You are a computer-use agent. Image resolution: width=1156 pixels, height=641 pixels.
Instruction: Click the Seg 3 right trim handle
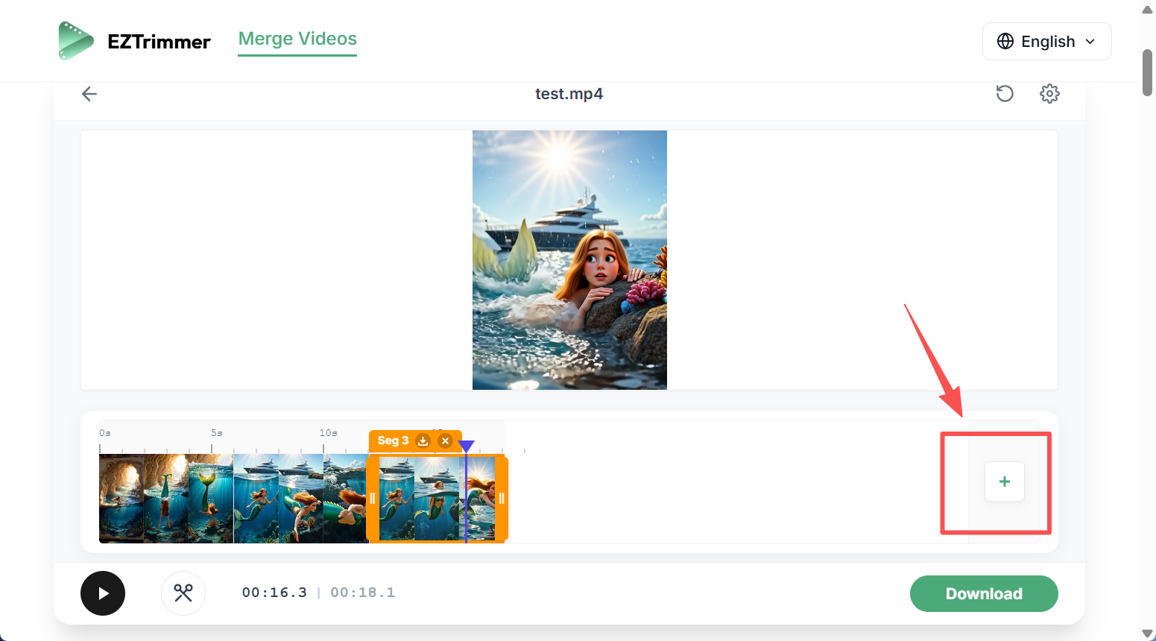coord(502,499)
